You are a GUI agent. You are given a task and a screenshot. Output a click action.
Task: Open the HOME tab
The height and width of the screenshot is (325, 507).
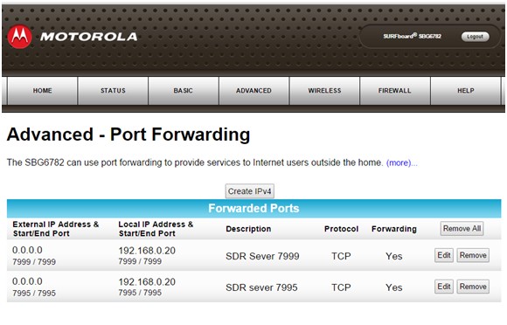point(42,91)
